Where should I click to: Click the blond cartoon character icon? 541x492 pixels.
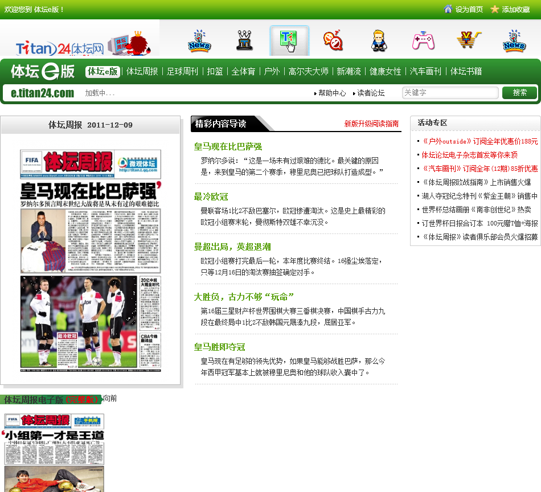click(x=379, y=40)
